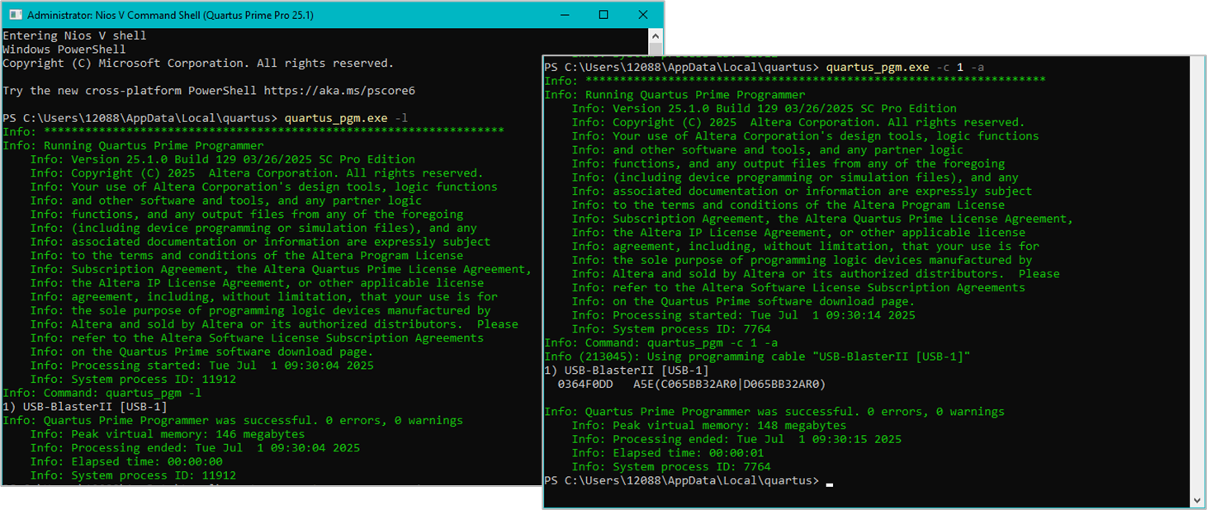Minimize the Nios V Command Shell window
Image resolution: width=1207 pixels, height=510 pixels.
click(x=565, y=15)
